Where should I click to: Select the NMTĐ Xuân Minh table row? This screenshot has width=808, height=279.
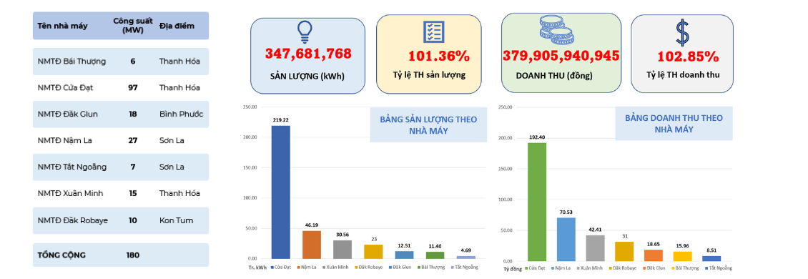[x=121, y=193]
